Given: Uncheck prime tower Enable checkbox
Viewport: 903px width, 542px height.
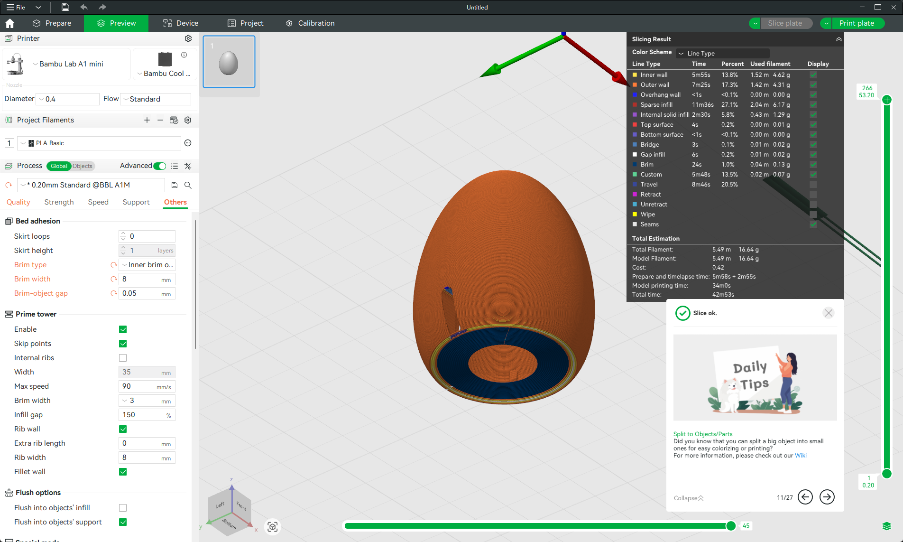Looking at the screenshot, I should (x=123, y=329).
